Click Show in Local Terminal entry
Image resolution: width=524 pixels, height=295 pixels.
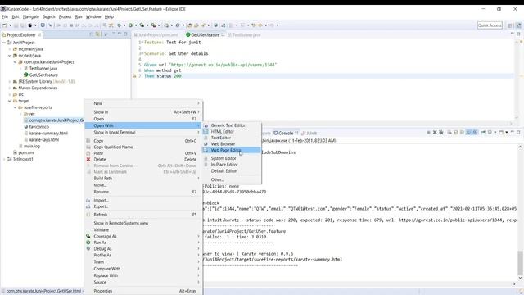point(143,133)
